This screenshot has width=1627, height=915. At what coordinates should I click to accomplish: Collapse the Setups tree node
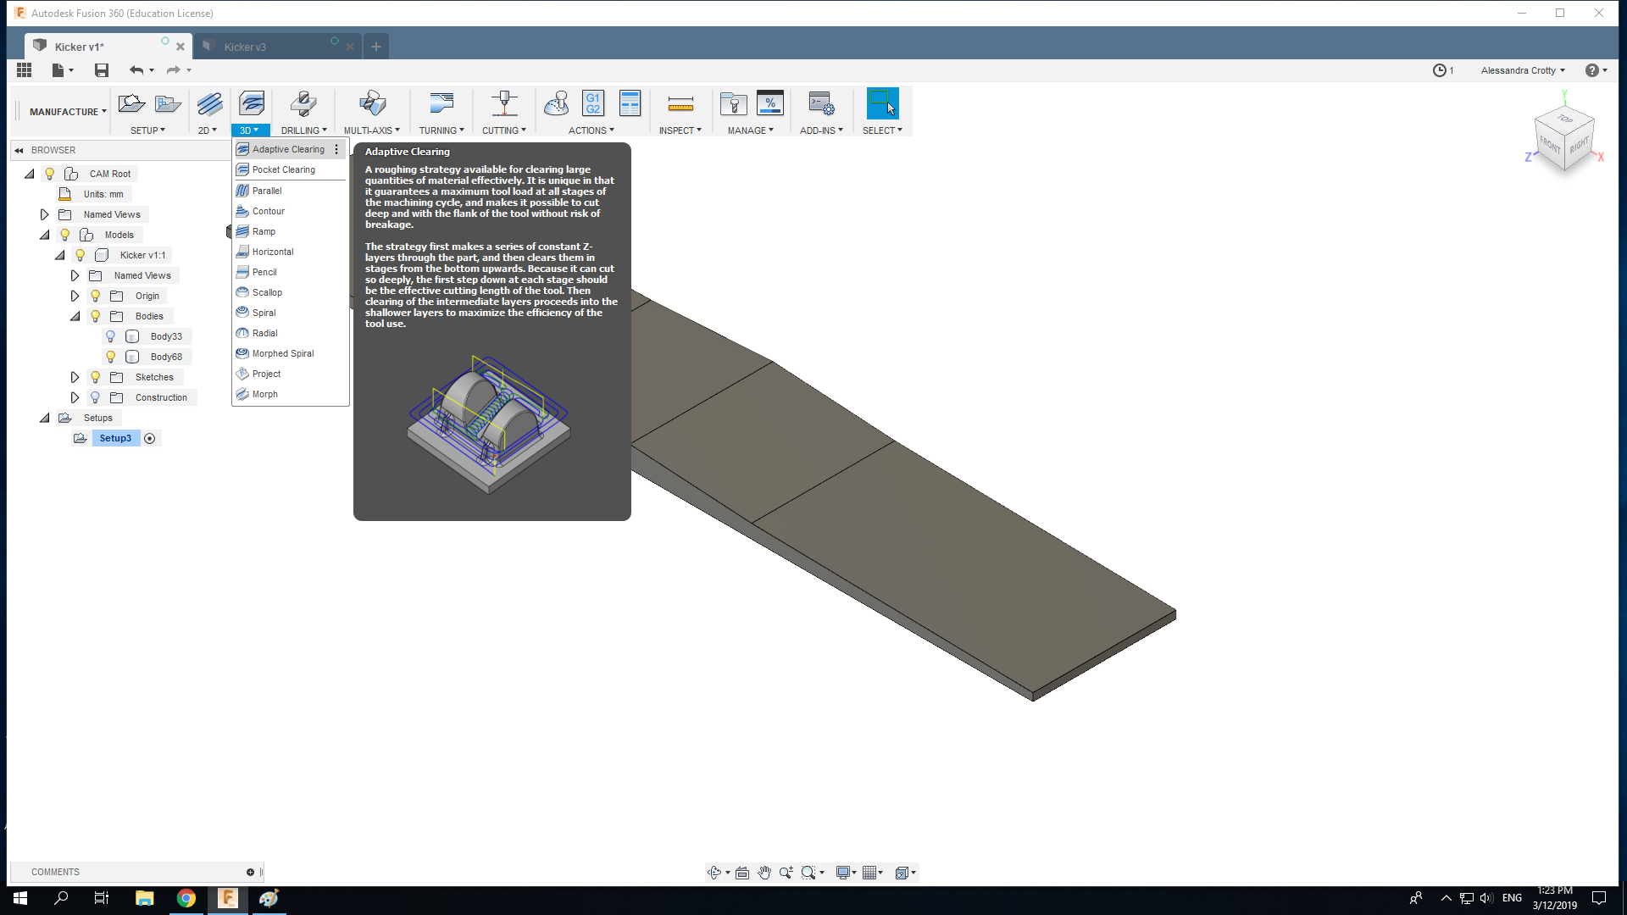pos(45,418)
